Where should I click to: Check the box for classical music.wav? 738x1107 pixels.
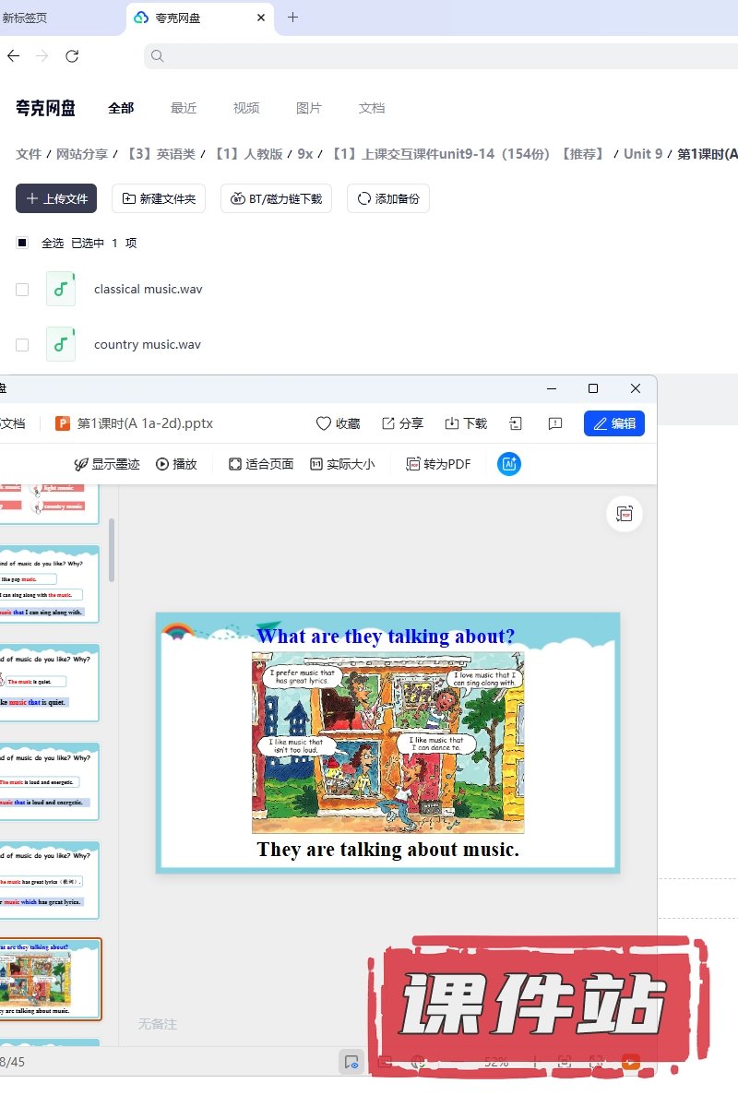pos(22,290)
